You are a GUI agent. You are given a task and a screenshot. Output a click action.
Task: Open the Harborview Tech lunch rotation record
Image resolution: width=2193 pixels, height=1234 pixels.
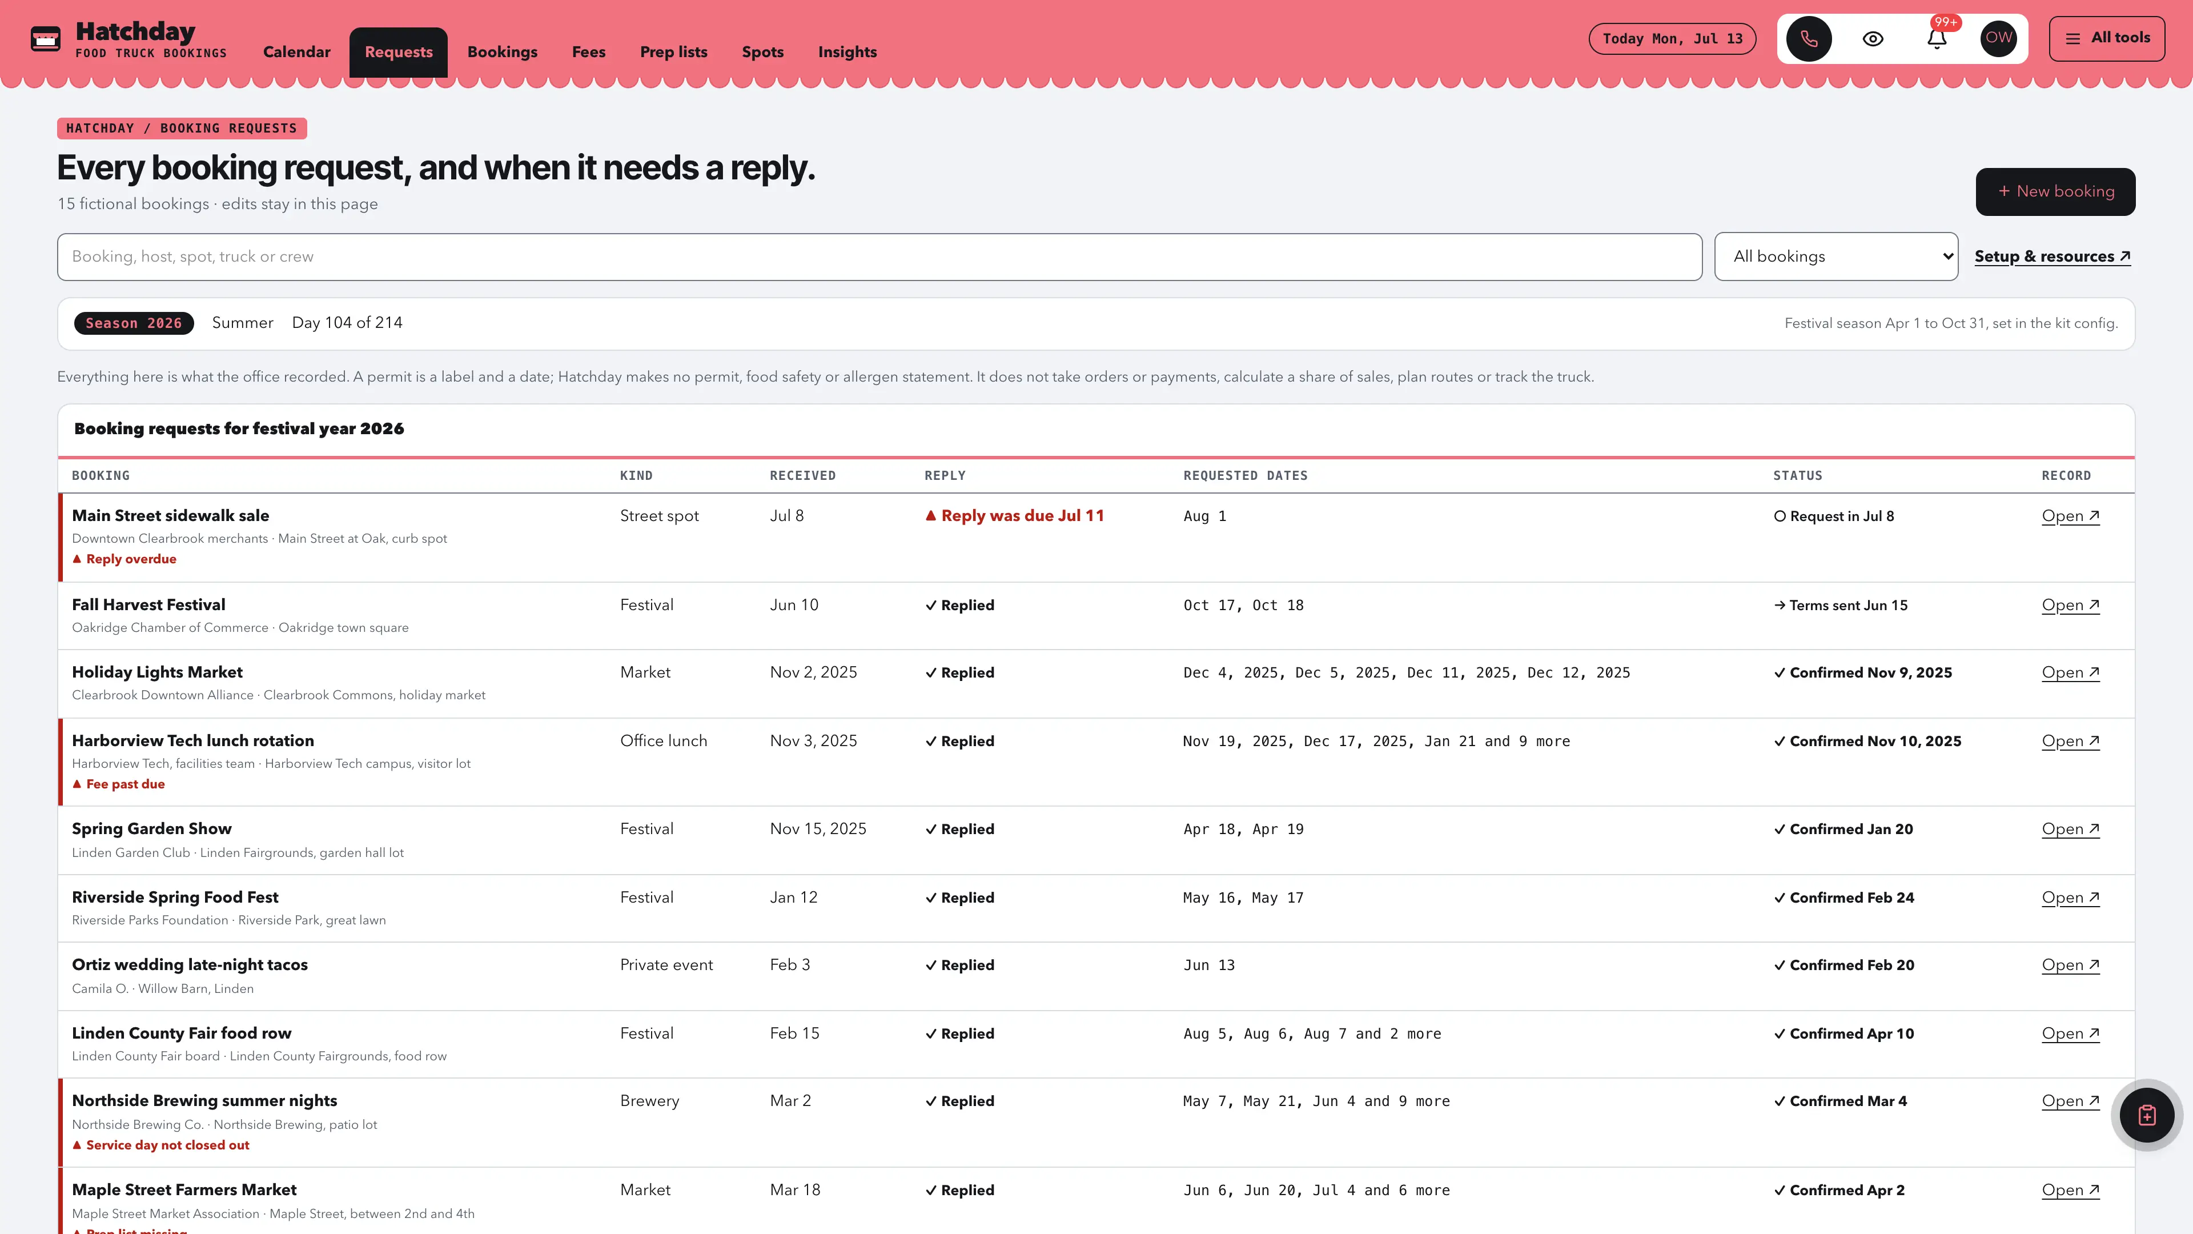click(2070, 742)
